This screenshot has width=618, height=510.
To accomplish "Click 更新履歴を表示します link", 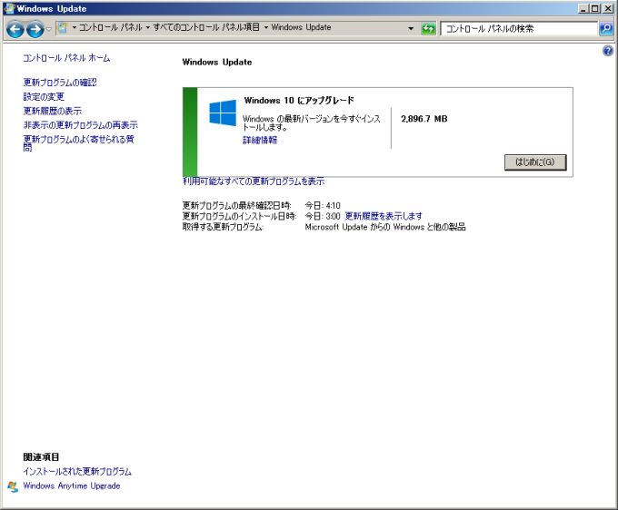I will pos(384,216).
